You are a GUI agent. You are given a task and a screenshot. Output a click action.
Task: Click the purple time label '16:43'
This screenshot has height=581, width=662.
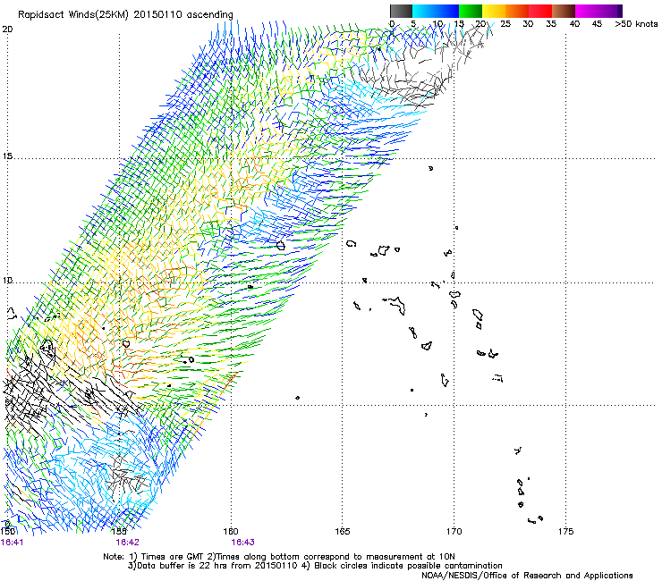pos(242,542)
